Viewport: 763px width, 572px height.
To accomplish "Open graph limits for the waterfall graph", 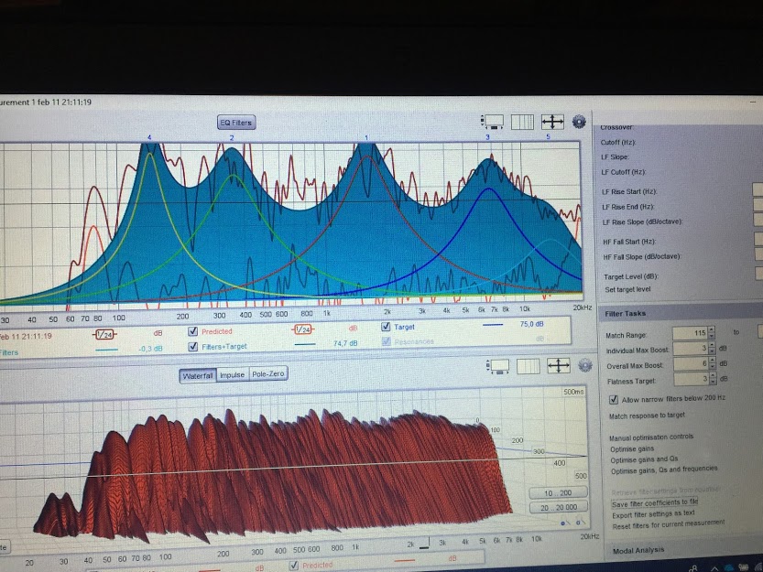I will point(558,366).
